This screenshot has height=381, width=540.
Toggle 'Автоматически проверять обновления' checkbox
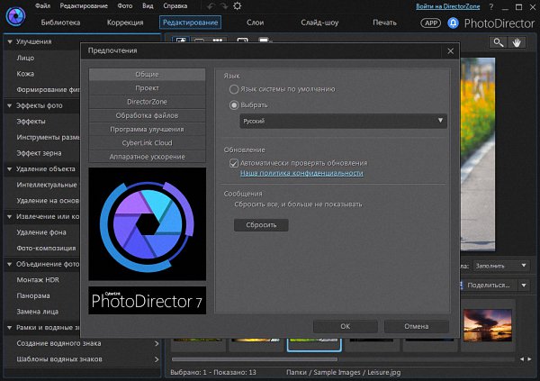pos(234,162)
